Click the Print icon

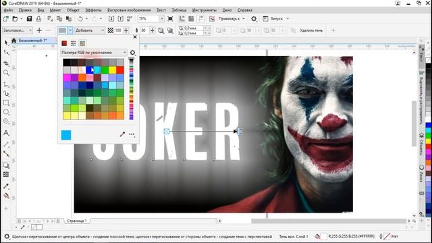[x=38, y=19]
